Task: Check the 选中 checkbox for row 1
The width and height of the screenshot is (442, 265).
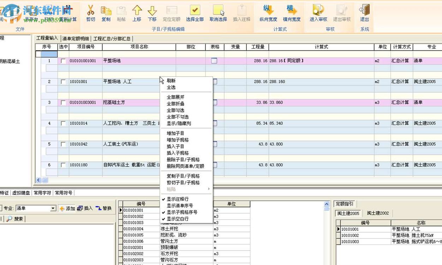Action: [63, 60]
